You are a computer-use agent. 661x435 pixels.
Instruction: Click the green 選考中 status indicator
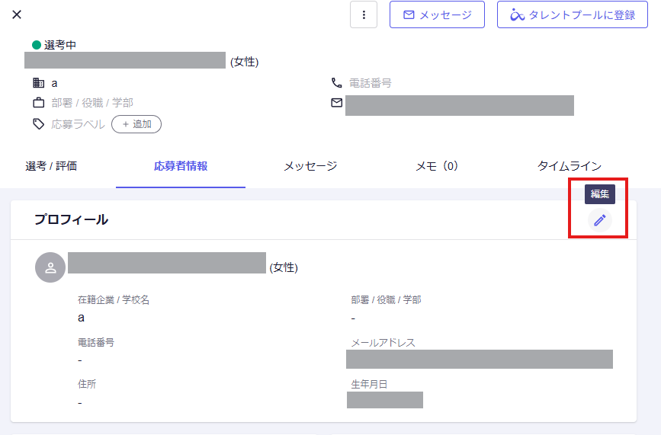coord(37,45)
